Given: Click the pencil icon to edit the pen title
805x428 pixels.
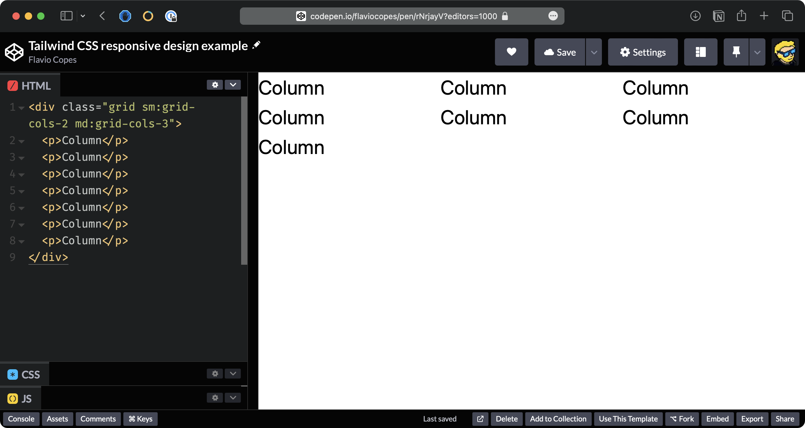Looking at the screenshot, I should (256, 45).
